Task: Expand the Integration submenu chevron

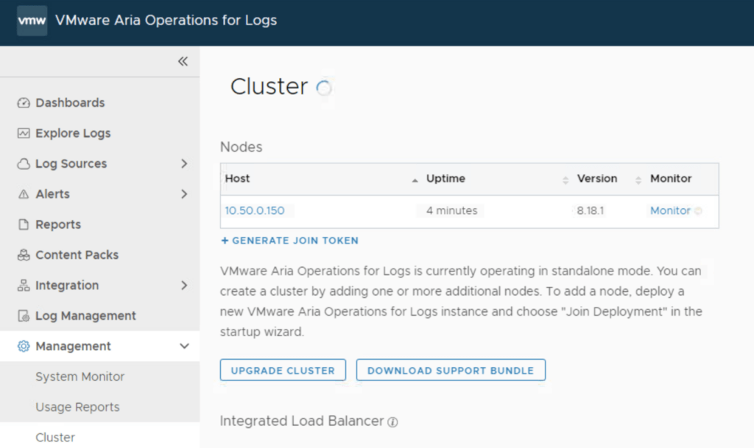Action: 184,285
